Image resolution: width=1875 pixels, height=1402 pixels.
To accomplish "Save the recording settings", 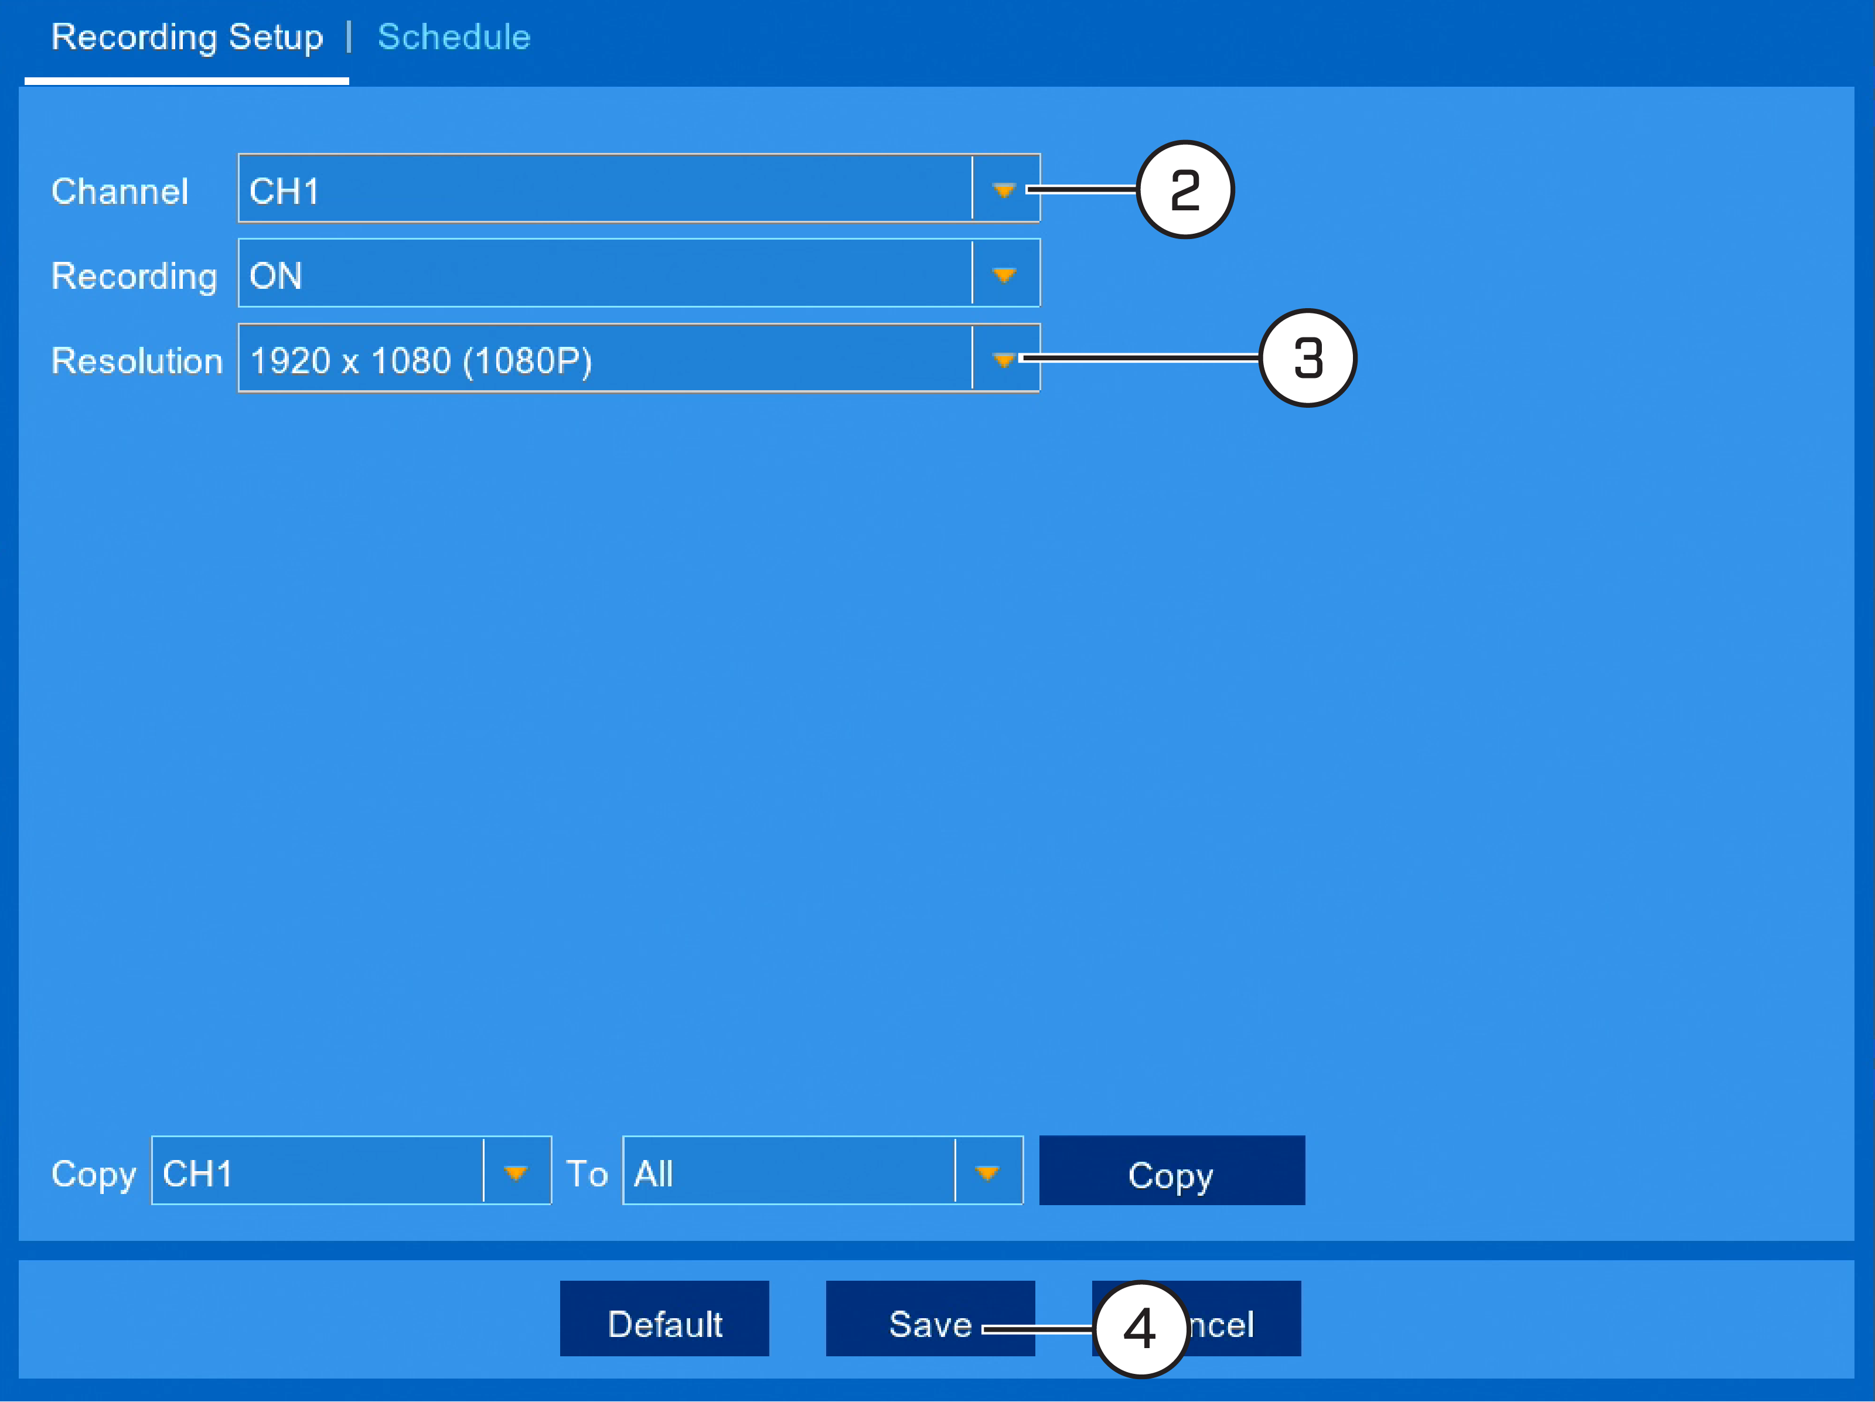I will pyautogui.click(x=930, y=1319).
